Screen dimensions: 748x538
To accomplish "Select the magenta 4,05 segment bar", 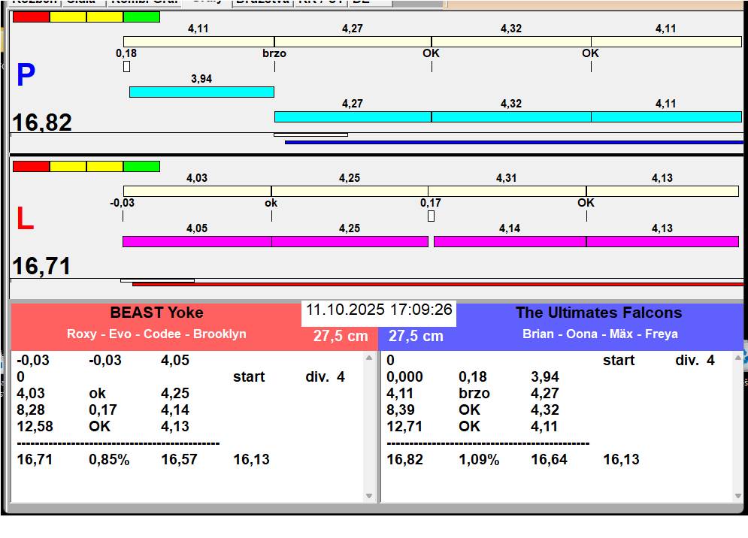I will [197, 241].
